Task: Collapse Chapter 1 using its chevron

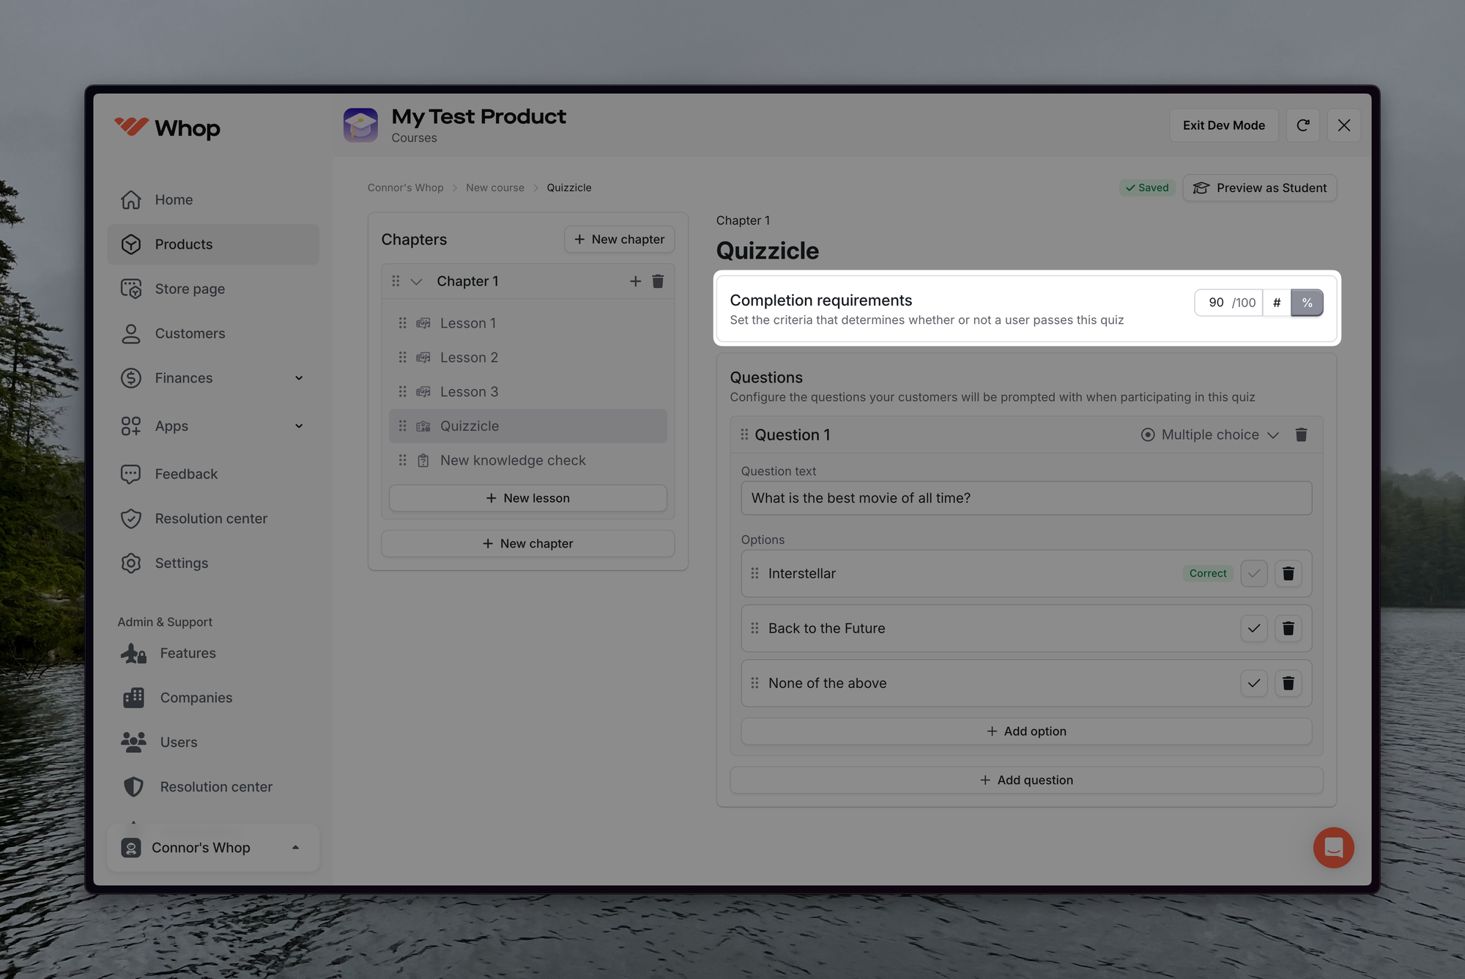Action: [x=416, y=281]
